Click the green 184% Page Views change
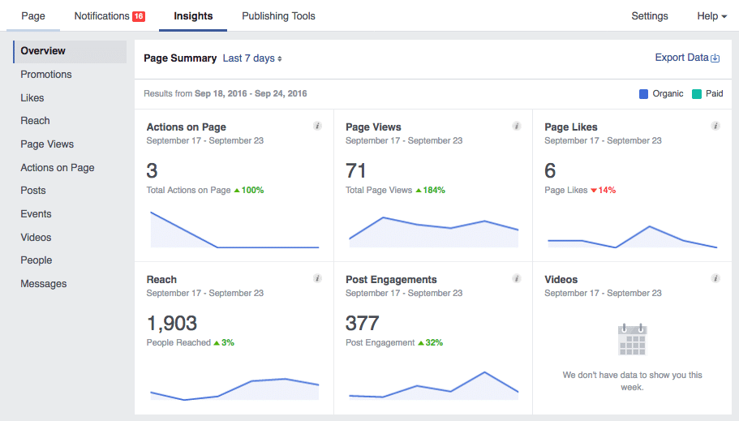The height and width of the screenshot is (421, 739). 430,190
